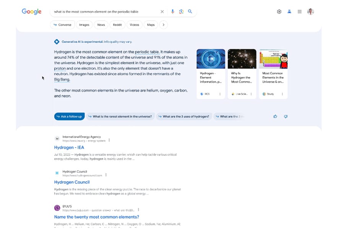
Task: Click the Google logo
Action: click(x=31, y=11)
